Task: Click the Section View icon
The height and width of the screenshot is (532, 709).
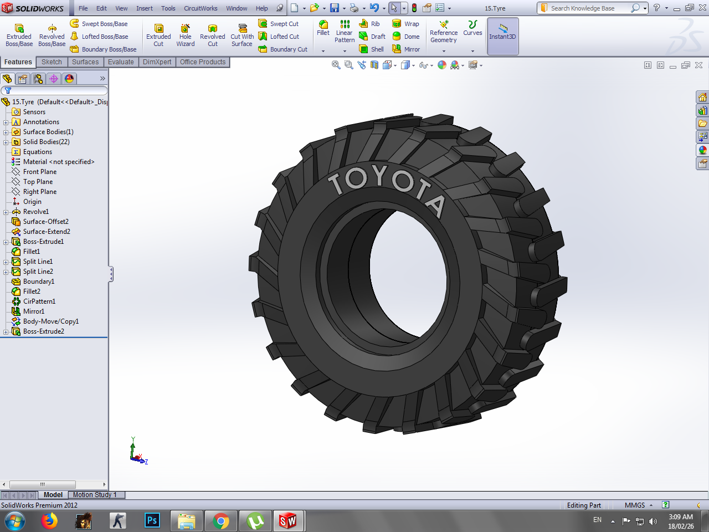Action: (374, 65)
